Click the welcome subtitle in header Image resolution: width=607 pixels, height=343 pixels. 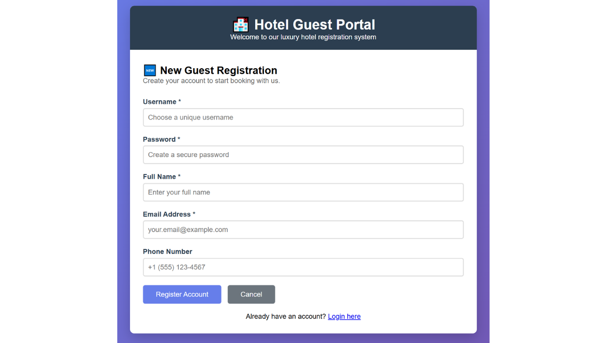coord(303,37)
